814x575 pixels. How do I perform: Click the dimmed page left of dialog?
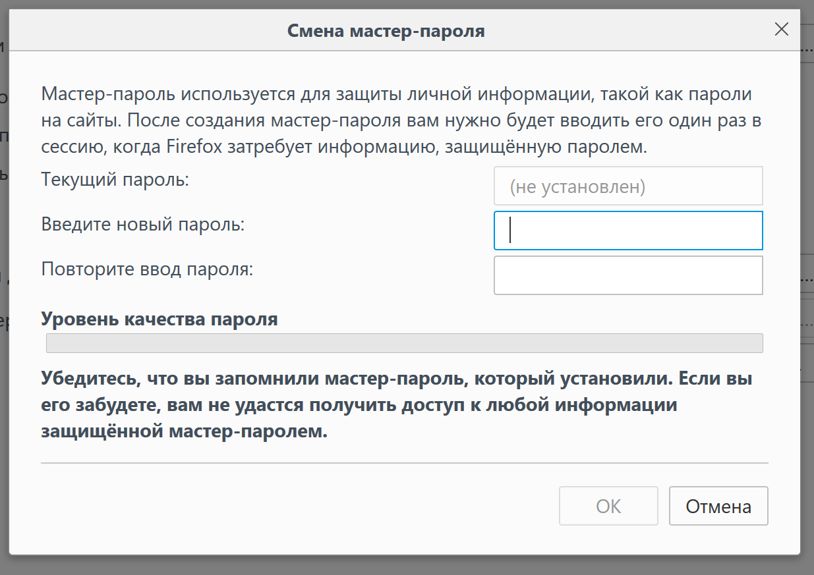click(4, 263)
